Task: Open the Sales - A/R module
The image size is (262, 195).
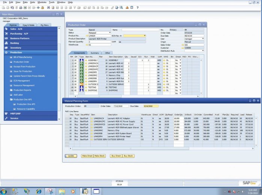Action: tap(31, 29)
